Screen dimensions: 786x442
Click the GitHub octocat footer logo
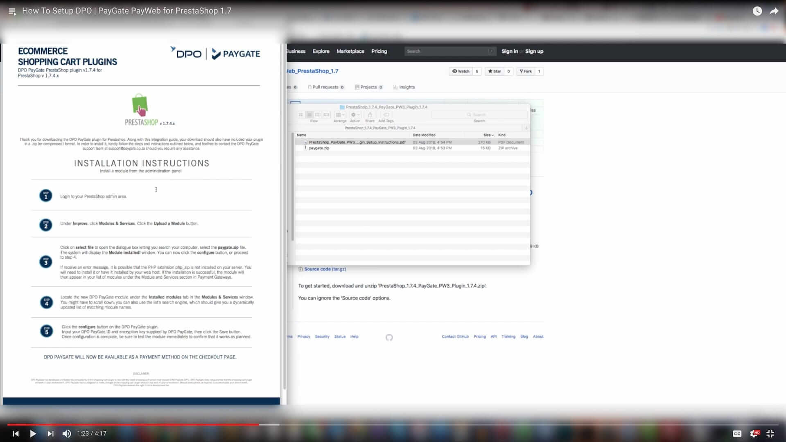pos(389,338)
